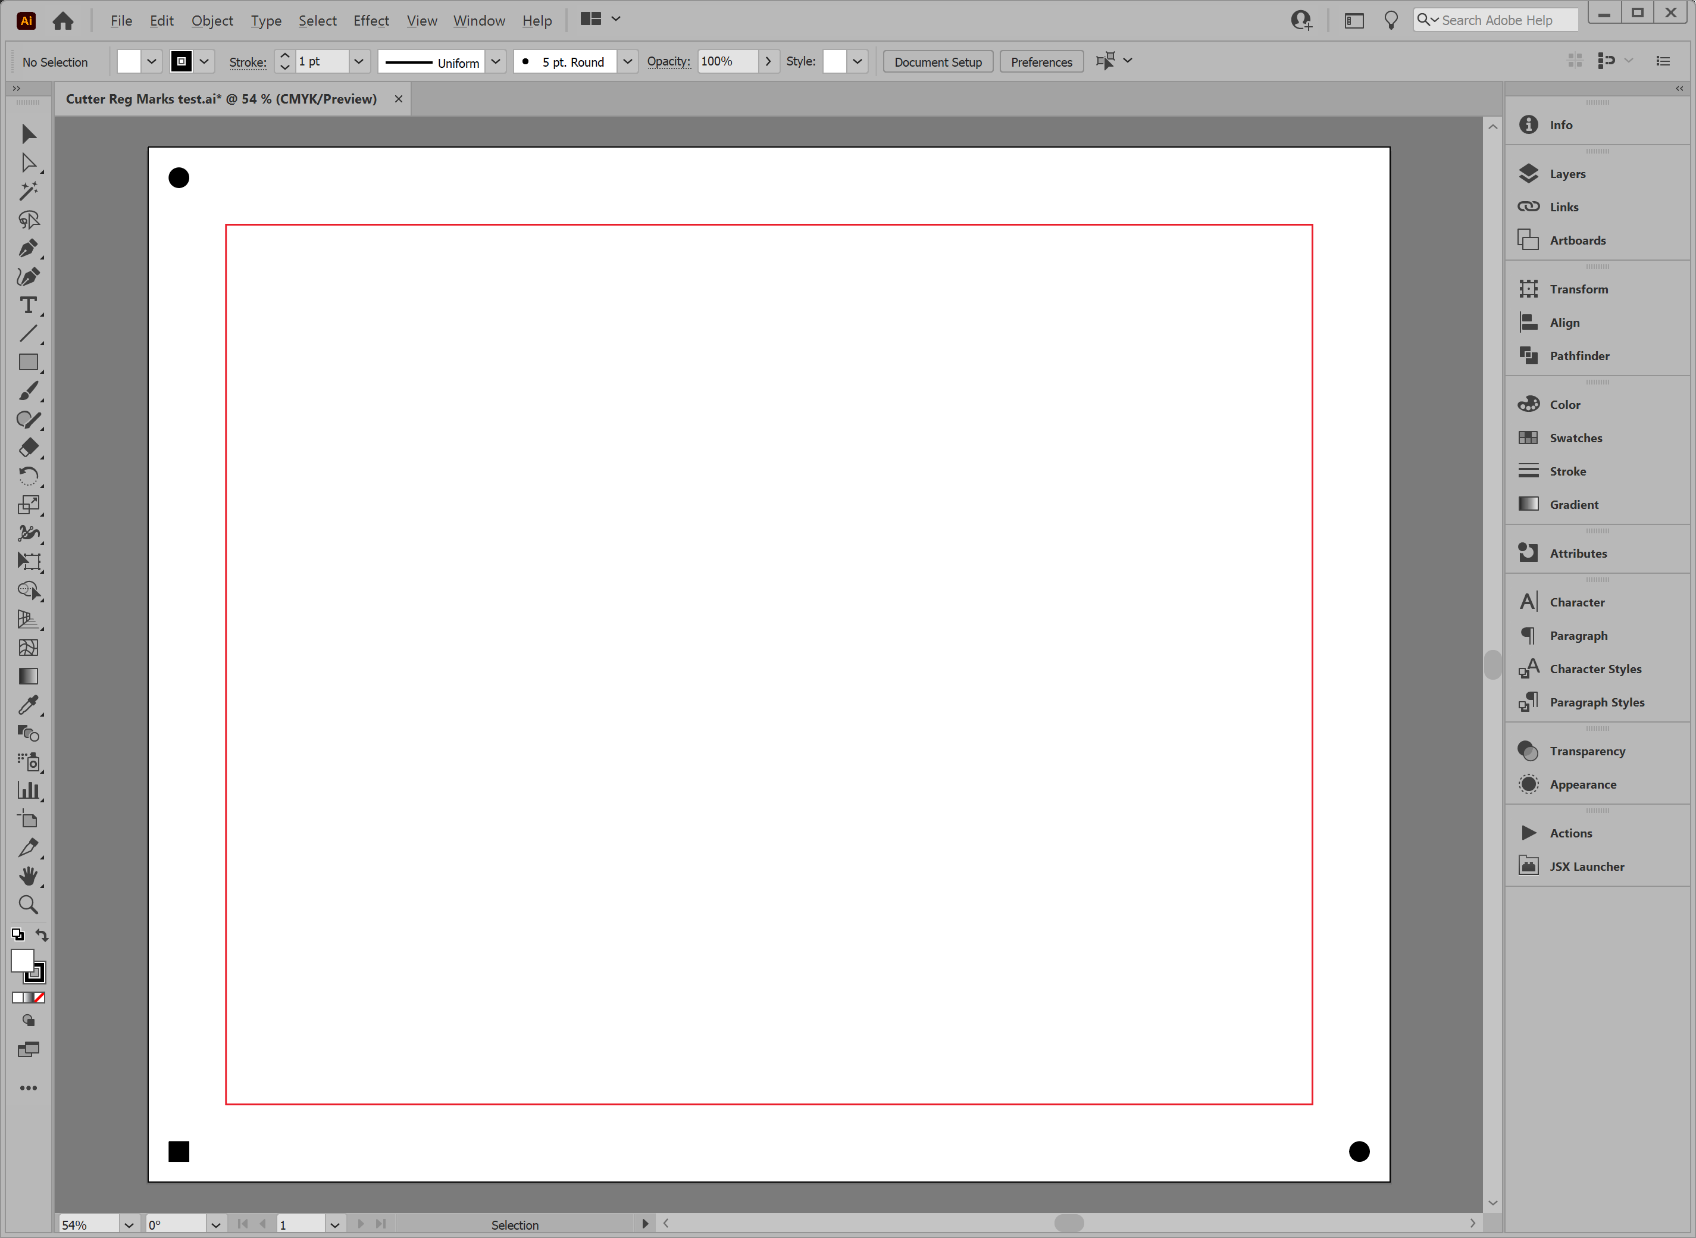Viewport: 1696px width, 1238px height.
Task: Open zoom level 54% dropdown
Action: 129,1224
